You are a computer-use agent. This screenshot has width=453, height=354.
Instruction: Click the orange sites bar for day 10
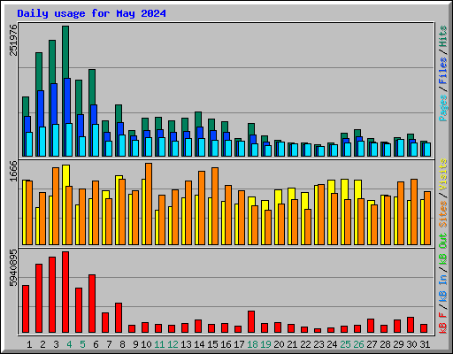tap(149, 204)
